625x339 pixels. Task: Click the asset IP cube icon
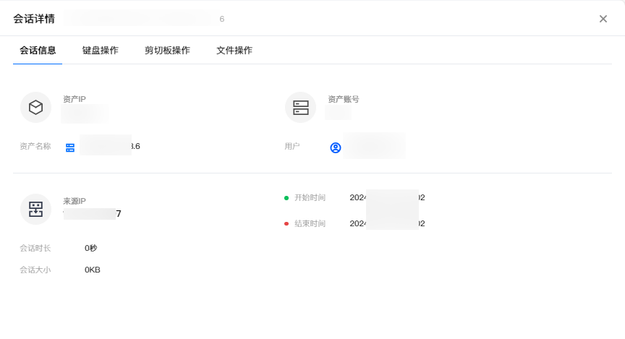coord(35,107)
